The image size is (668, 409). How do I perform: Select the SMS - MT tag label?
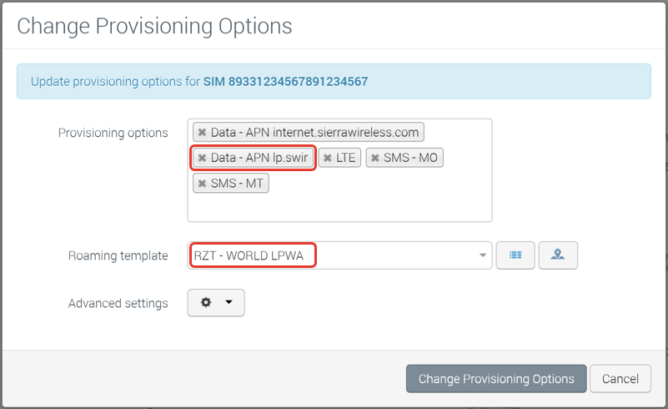[x=237, y=184]
